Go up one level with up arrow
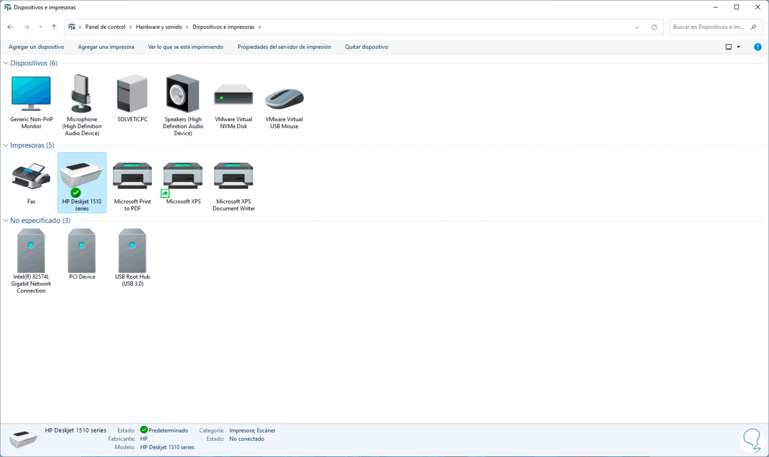 tap(54, 27)
